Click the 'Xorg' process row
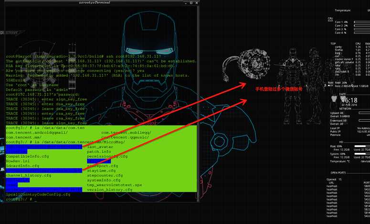This screenshot has width=370, height=224. pyautogui.click(x=351, y=53)
